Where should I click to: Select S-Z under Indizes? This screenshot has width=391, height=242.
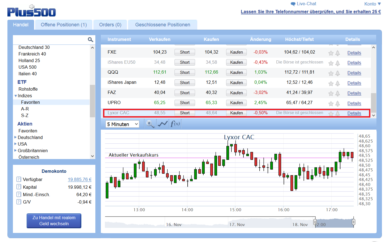pyautogui.click(x=25, y=115)
